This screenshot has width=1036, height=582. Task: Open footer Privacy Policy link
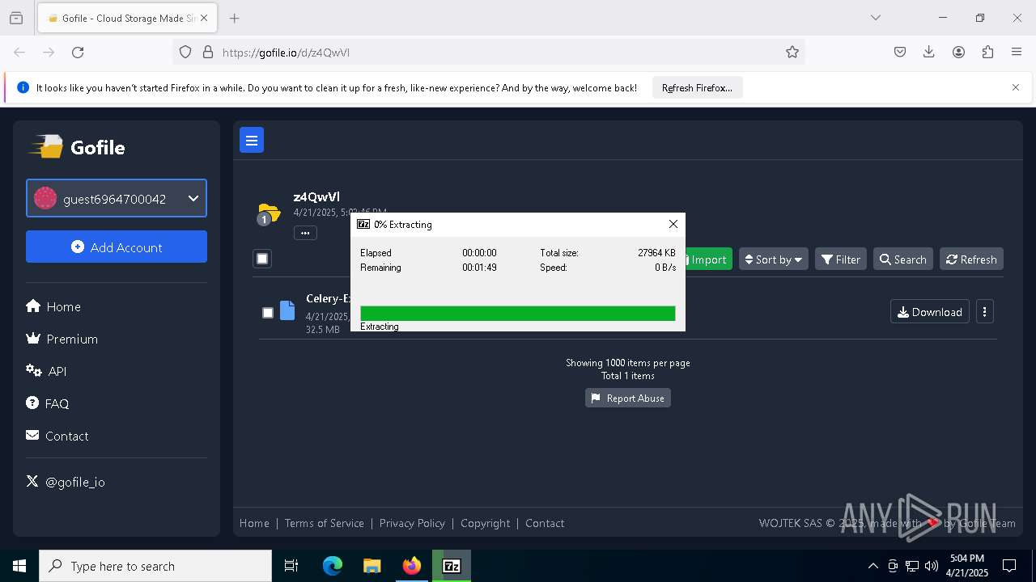tap(412, 523)
